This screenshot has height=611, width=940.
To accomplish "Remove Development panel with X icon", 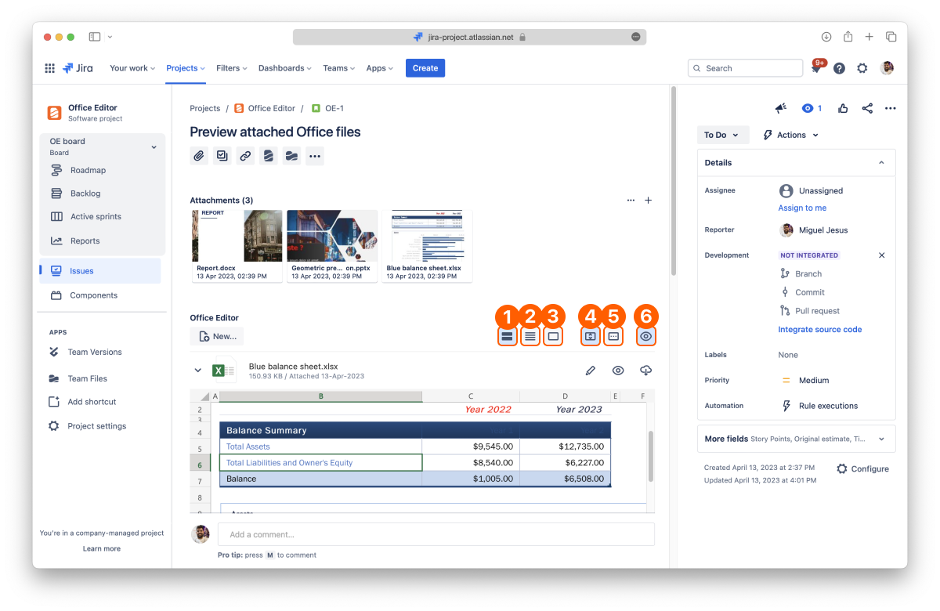I will tap(881, 255).
